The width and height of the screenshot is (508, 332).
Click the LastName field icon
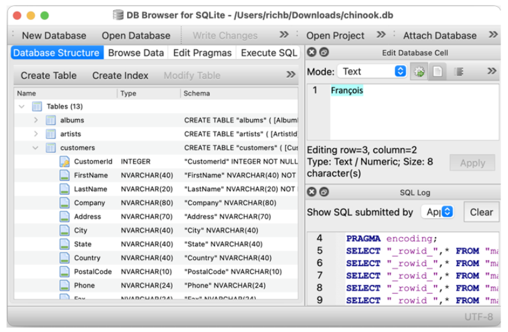[x=64, y=189]
